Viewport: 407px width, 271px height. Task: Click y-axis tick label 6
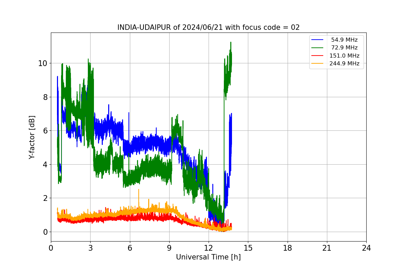45,131
